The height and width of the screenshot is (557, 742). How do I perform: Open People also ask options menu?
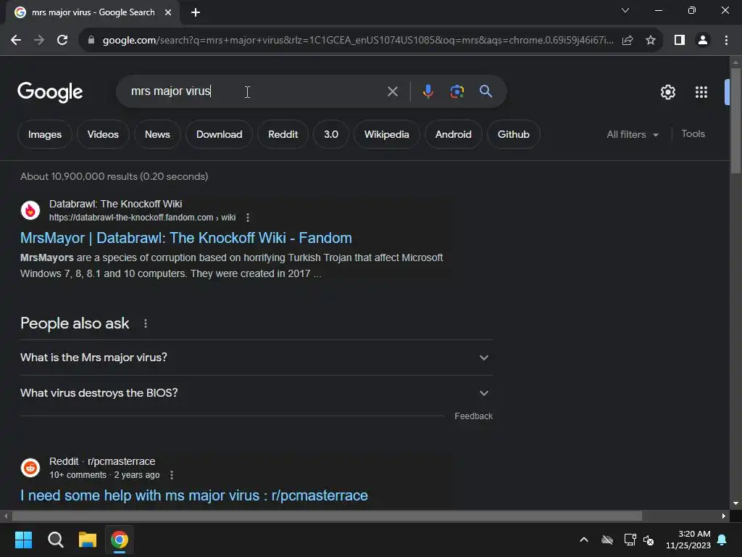click(145, 323)
